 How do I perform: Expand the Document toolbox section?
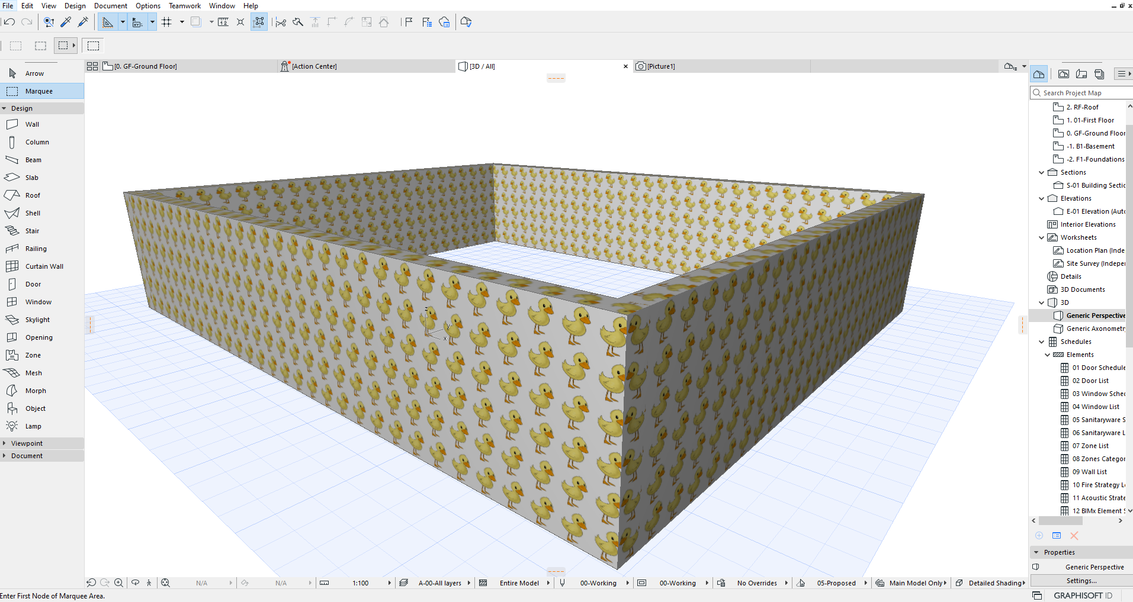coord(4,456)
